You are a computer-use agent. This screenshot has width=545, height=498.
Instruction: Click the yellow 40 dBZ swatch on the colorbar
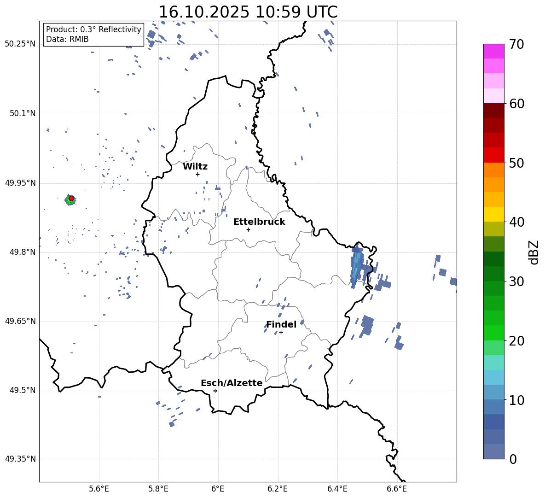(493, 214)
